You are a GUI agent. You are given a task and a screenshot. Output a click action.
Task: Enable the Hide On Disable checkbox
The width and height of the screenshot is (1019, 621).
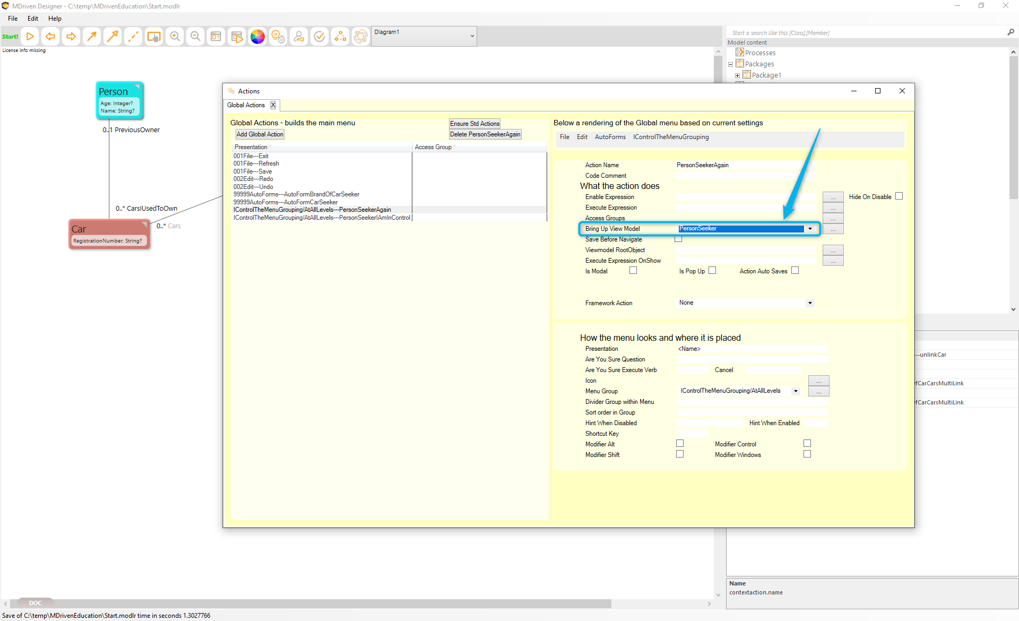pyautogui.click(x=899, y=196)
